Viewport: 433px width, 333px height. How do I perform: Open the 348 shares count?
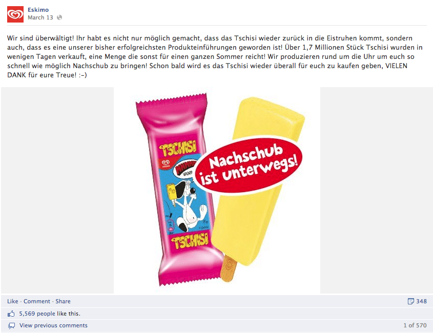click(421, 301)
